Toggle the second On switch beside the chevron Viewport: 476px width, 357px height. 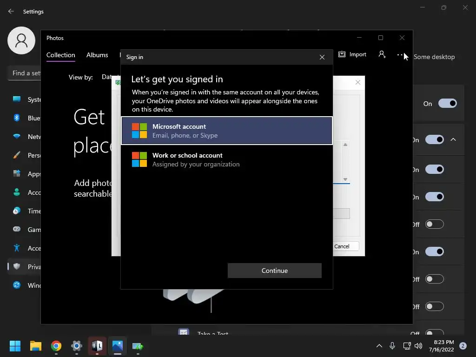coord(435,139)
